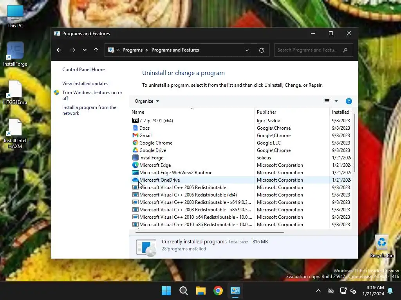Select Microsoft Edge WebView2 Runtime icon
Image resolution: width=401 pixels, height=300 pixels.
(x=135, y=172)
